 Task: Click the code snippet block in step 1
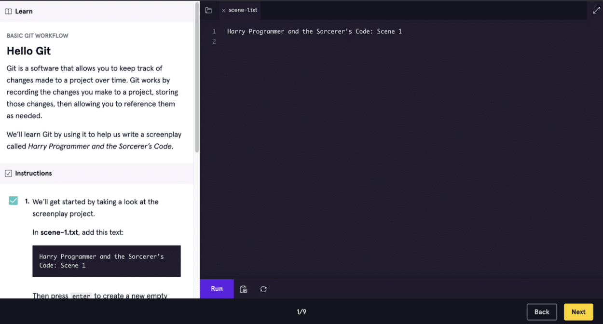(106, 261)
